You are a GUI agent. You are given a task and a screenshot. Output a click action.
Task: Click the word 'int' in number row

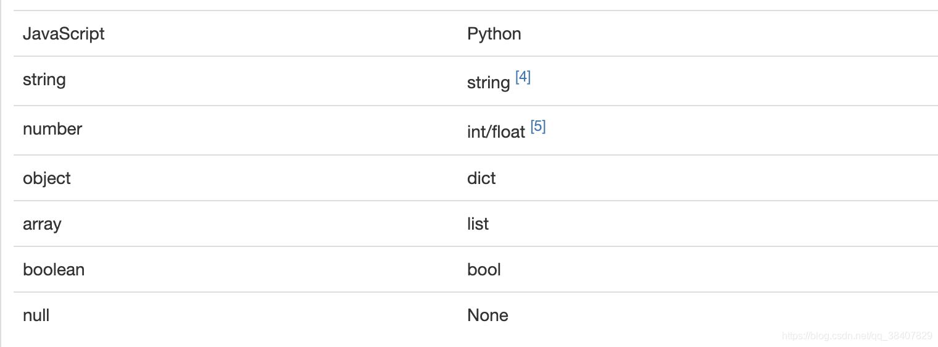[x=477, y=132]
